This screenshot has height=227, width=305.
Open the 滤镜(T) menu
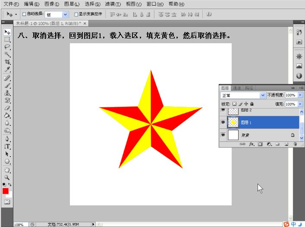113,4
